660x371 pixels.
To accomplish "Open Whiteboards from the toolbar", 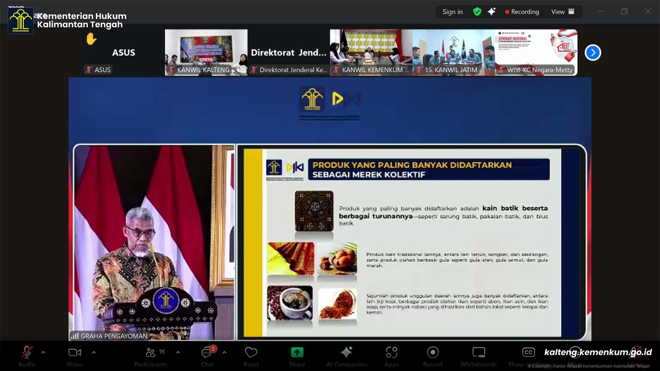I will [478, 353].
